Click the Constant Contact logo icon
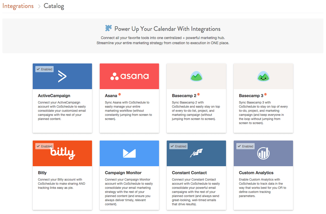 click(x=196, y=153)
